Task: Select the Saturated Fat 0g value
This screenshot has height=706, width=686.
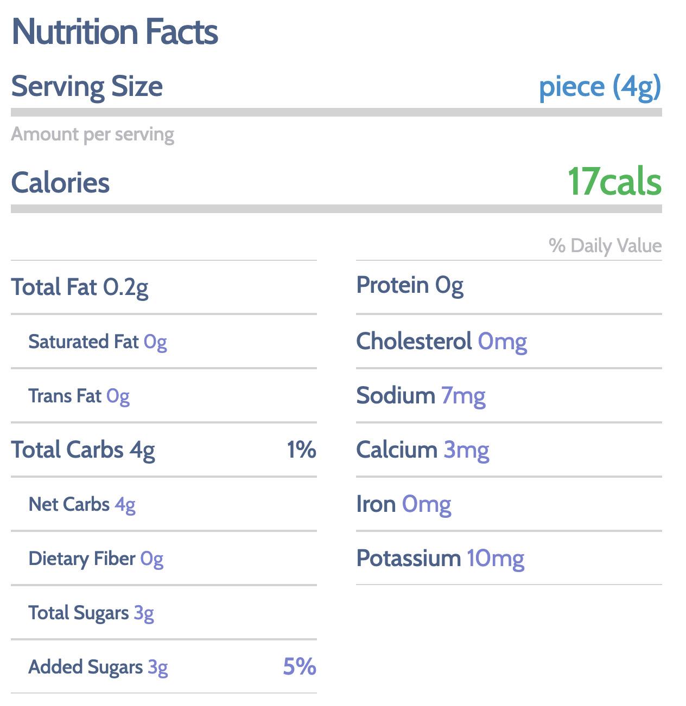Action: (155, 342)
